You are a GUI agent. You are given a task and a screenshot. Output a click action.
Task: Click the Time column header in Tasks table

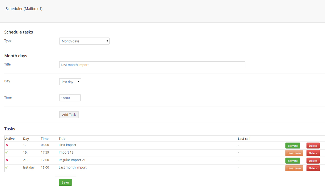pyautogui.click(x=45, y=139)
